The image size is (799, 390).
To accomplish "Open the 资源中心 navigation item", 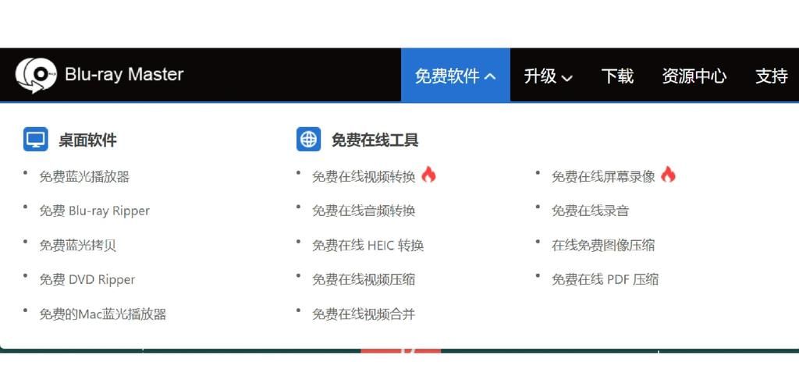I will 694,76.
